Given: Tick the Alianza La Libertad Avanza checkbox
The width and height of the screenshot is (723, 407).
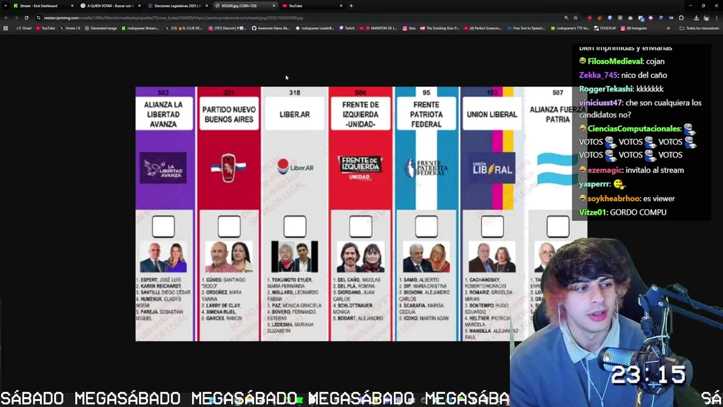Looking at the screenshot, I should point(163,227).
